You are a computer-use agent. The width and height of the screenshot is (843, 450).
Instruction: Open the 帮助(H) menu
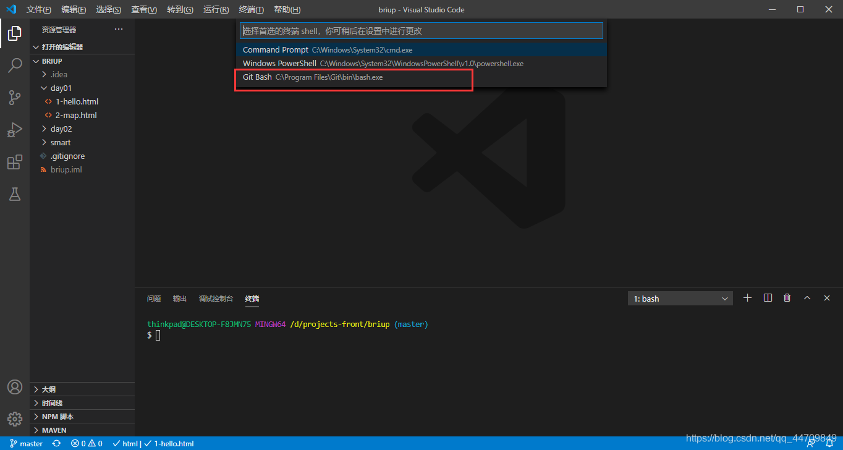click(287, 9)
